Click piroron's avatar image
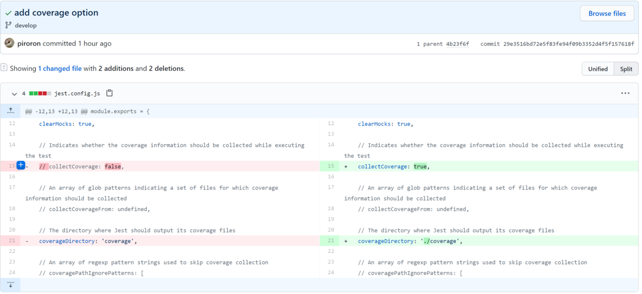 [x=10, y=43]
